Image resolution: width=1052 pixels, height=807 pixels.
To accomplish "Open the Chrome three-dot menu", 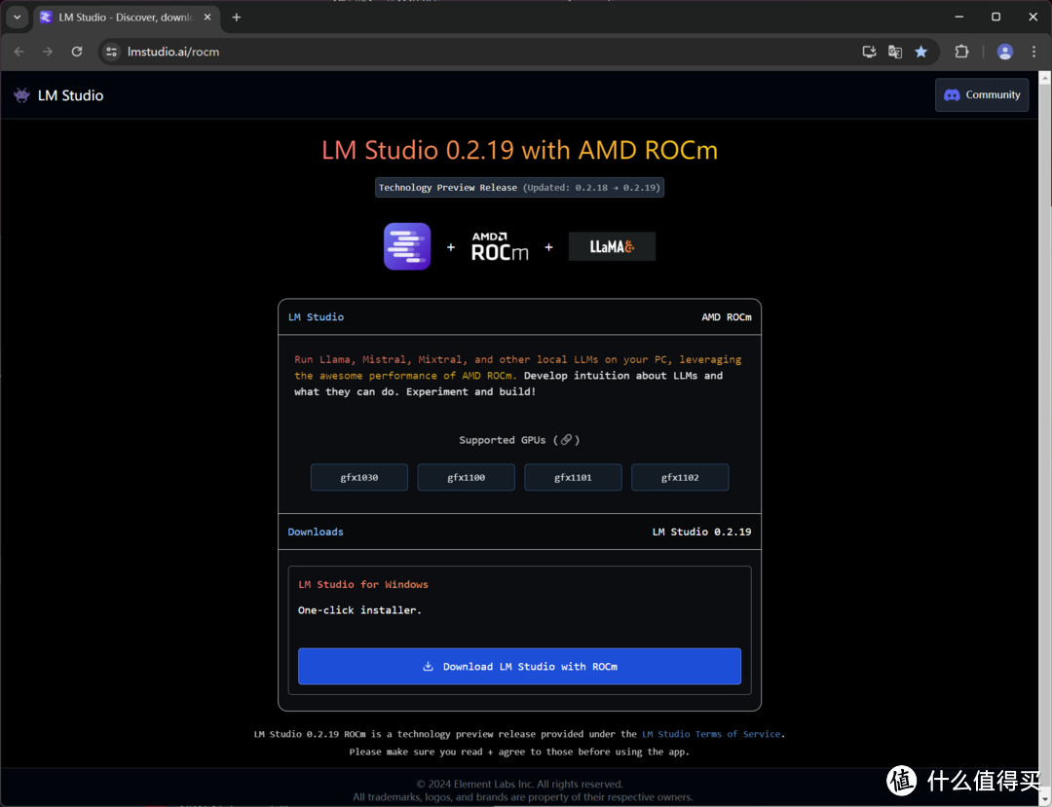I will tap(1033, 52).
